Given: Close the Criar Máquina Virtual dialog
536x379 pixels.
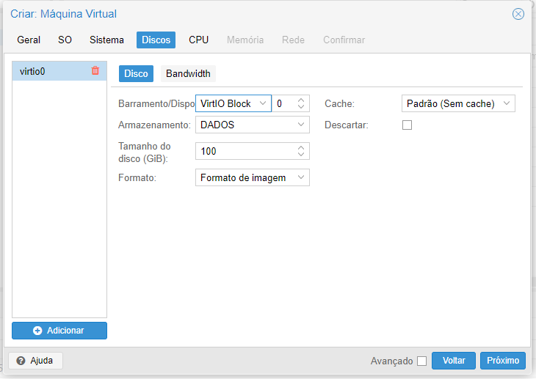Looking at the screenshot, I should pyautogui.click(x=518, y=14).
